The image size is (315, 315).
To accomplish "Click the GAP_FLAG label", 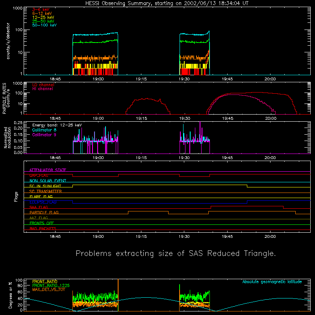I will (39, 175).
